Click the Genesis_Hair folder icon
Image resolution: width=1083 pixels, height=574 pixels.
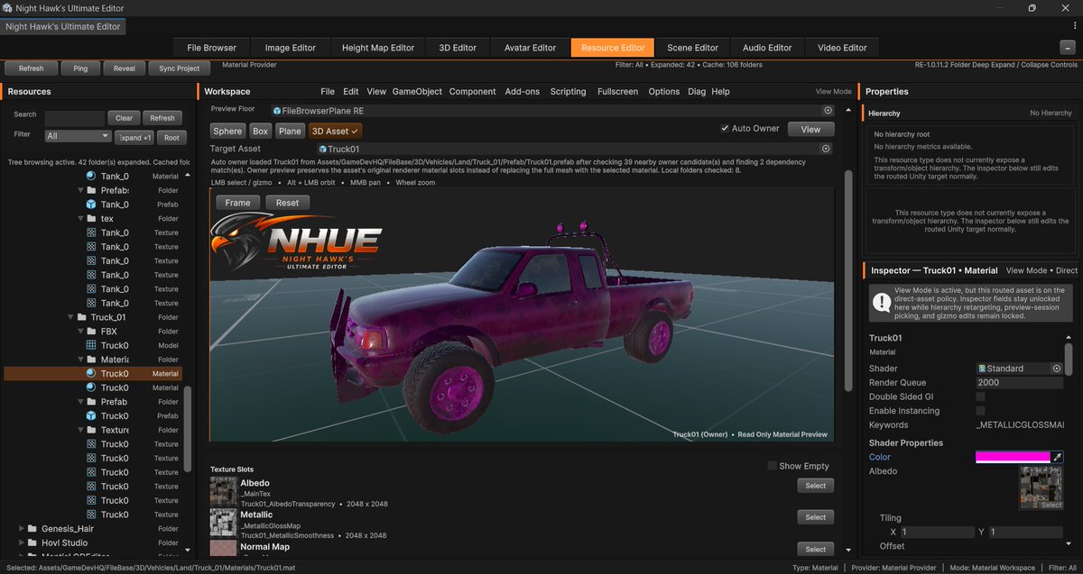coord(32,529)
